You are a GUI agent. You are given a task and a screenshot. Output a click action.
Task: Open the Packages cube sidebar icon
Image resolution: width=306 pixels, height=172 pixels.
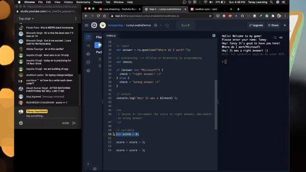pos(88,54)
